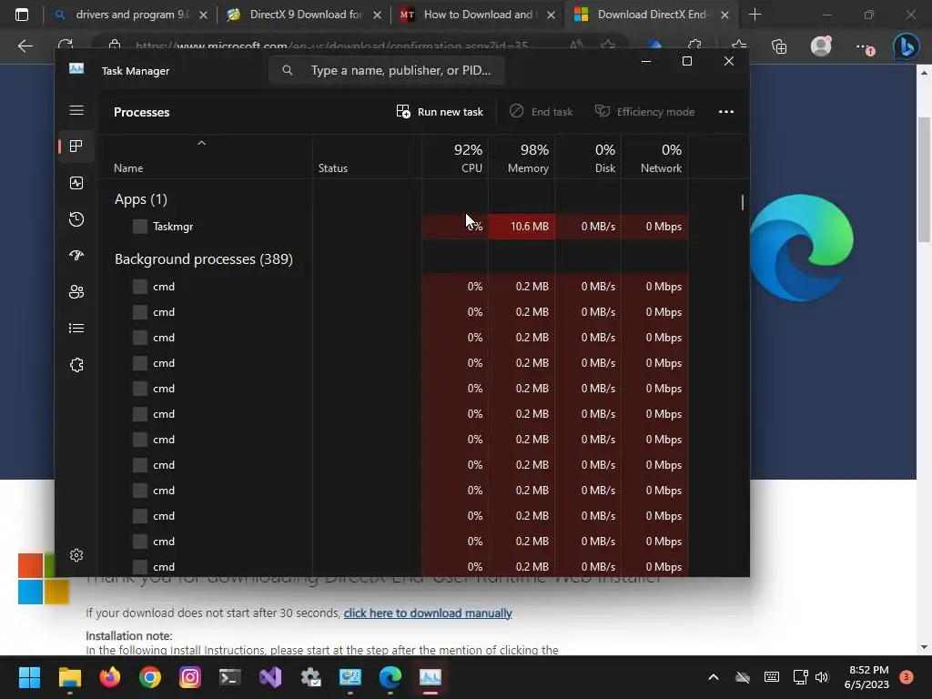Go back in Edge browser
The image size is (932, 699).
click(25, 46)
